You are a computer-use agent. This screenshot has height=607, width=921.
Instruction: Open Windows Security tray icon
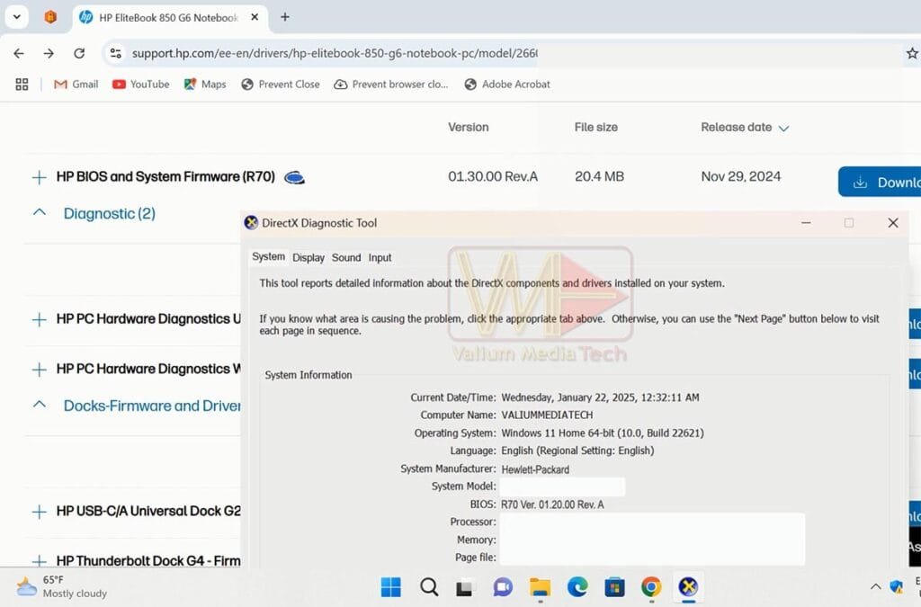point(897,586)
